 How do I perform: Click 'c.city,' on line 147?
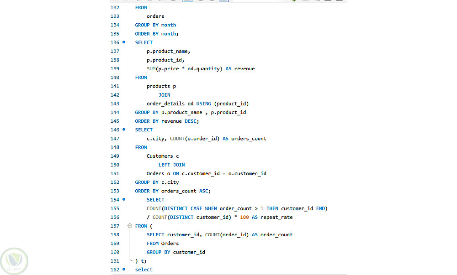click(157, 139)
